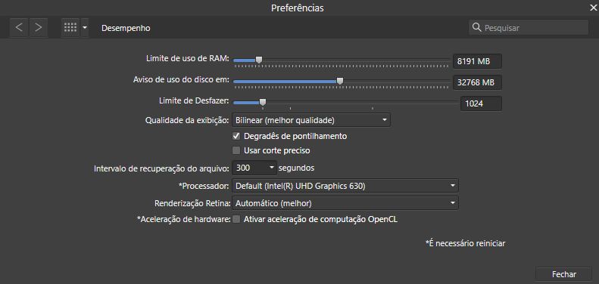This screenshot has height=284, width=599.
Task: Open Renderização Retina dropdown
Action: (345, 203)
